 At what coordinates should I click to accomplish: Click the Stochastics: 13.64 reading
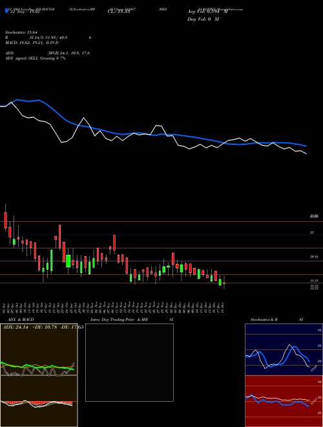(x=21, y=32)
